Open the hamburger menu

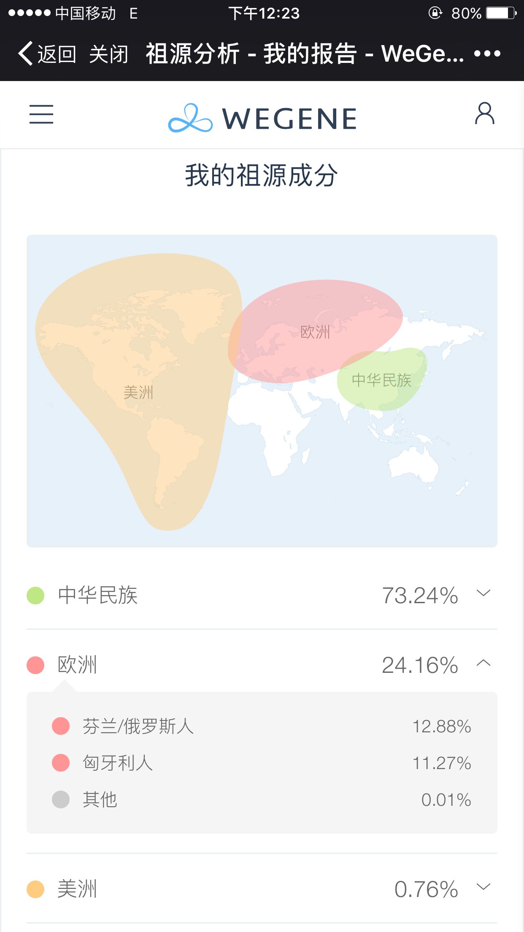coord(41,114)
